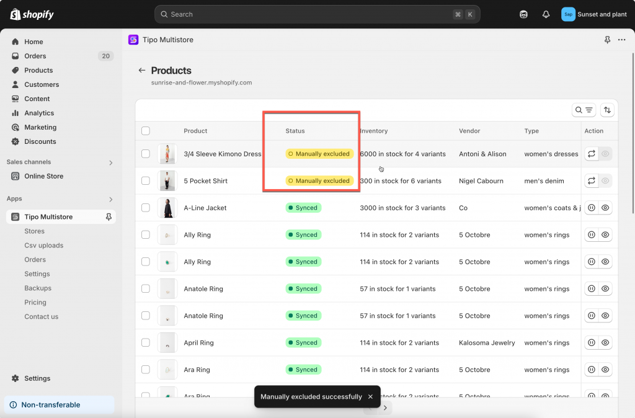
Task: Pause syncing for A-Line Jacket
Action: coord(591,208)
